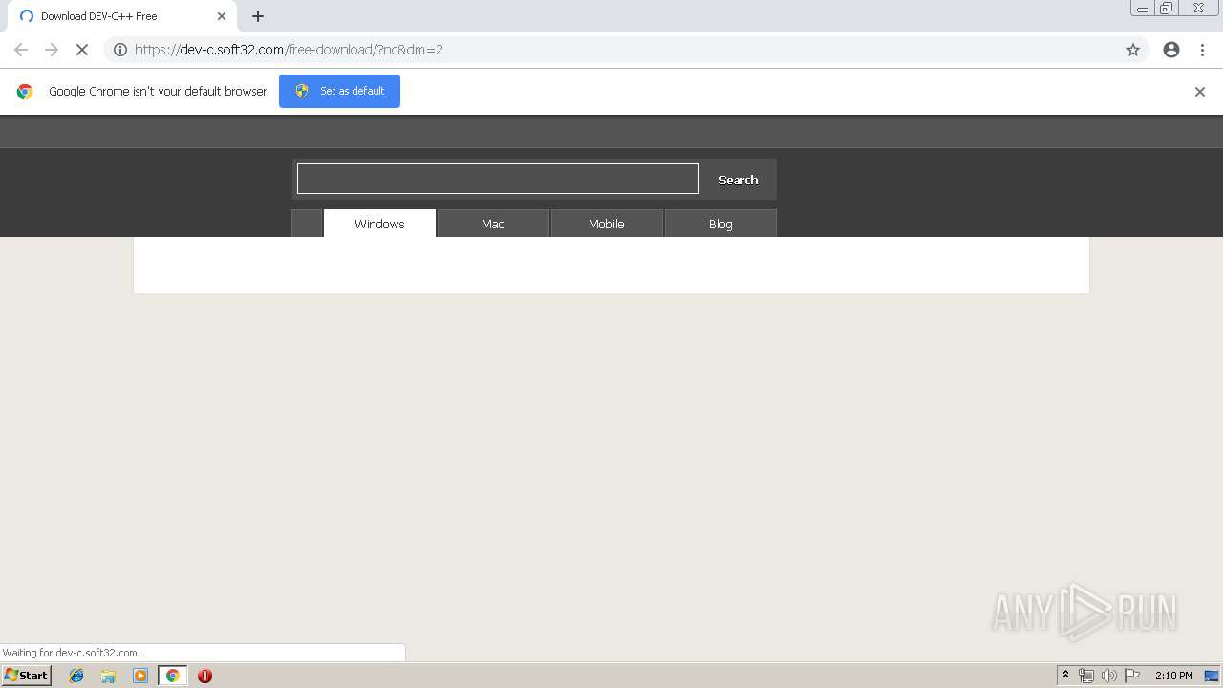The height and width of the screenshot is (688, 1223).
Task: Select Chrome in the taskbar
Action: [x=172, y=676]
